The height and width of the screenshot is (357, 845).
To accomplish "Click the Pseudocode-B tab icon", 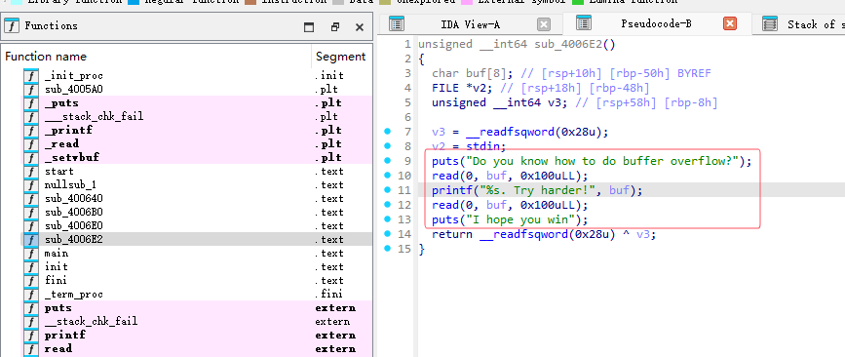I will (584, 23).
